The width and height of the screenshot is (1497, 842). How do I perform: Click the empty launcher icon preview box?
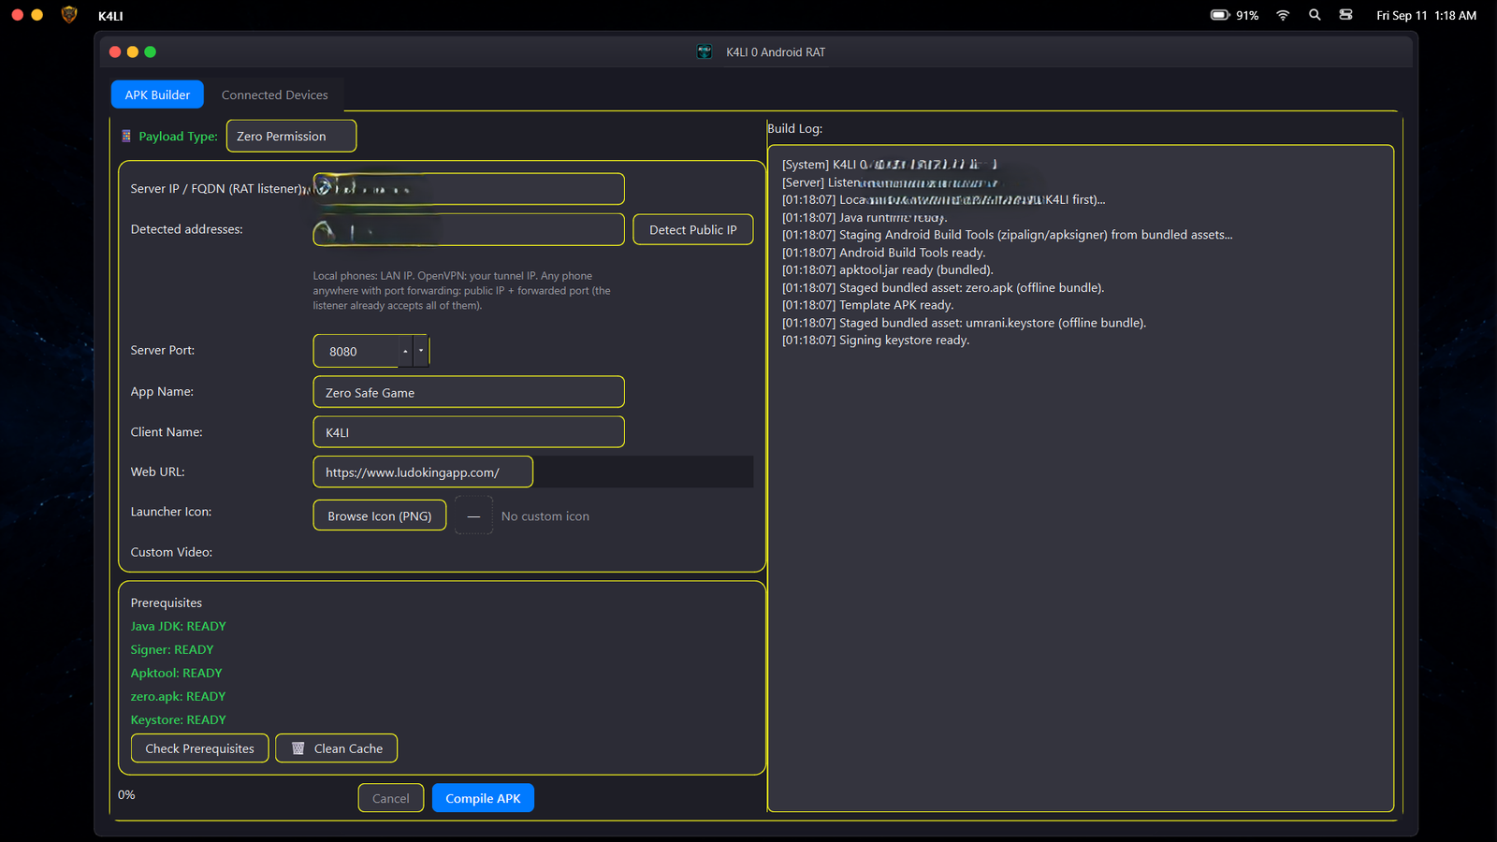click(x=473, y=515)
